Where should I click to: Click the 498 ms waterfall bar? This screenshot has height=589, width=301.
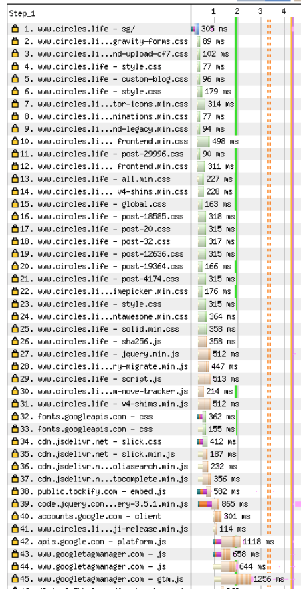[x=203, y=141]
